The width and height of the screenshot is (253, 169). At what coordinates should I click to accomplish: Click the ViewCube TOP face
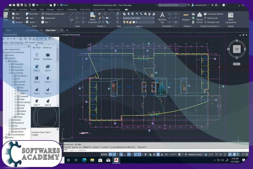(237, 49)
